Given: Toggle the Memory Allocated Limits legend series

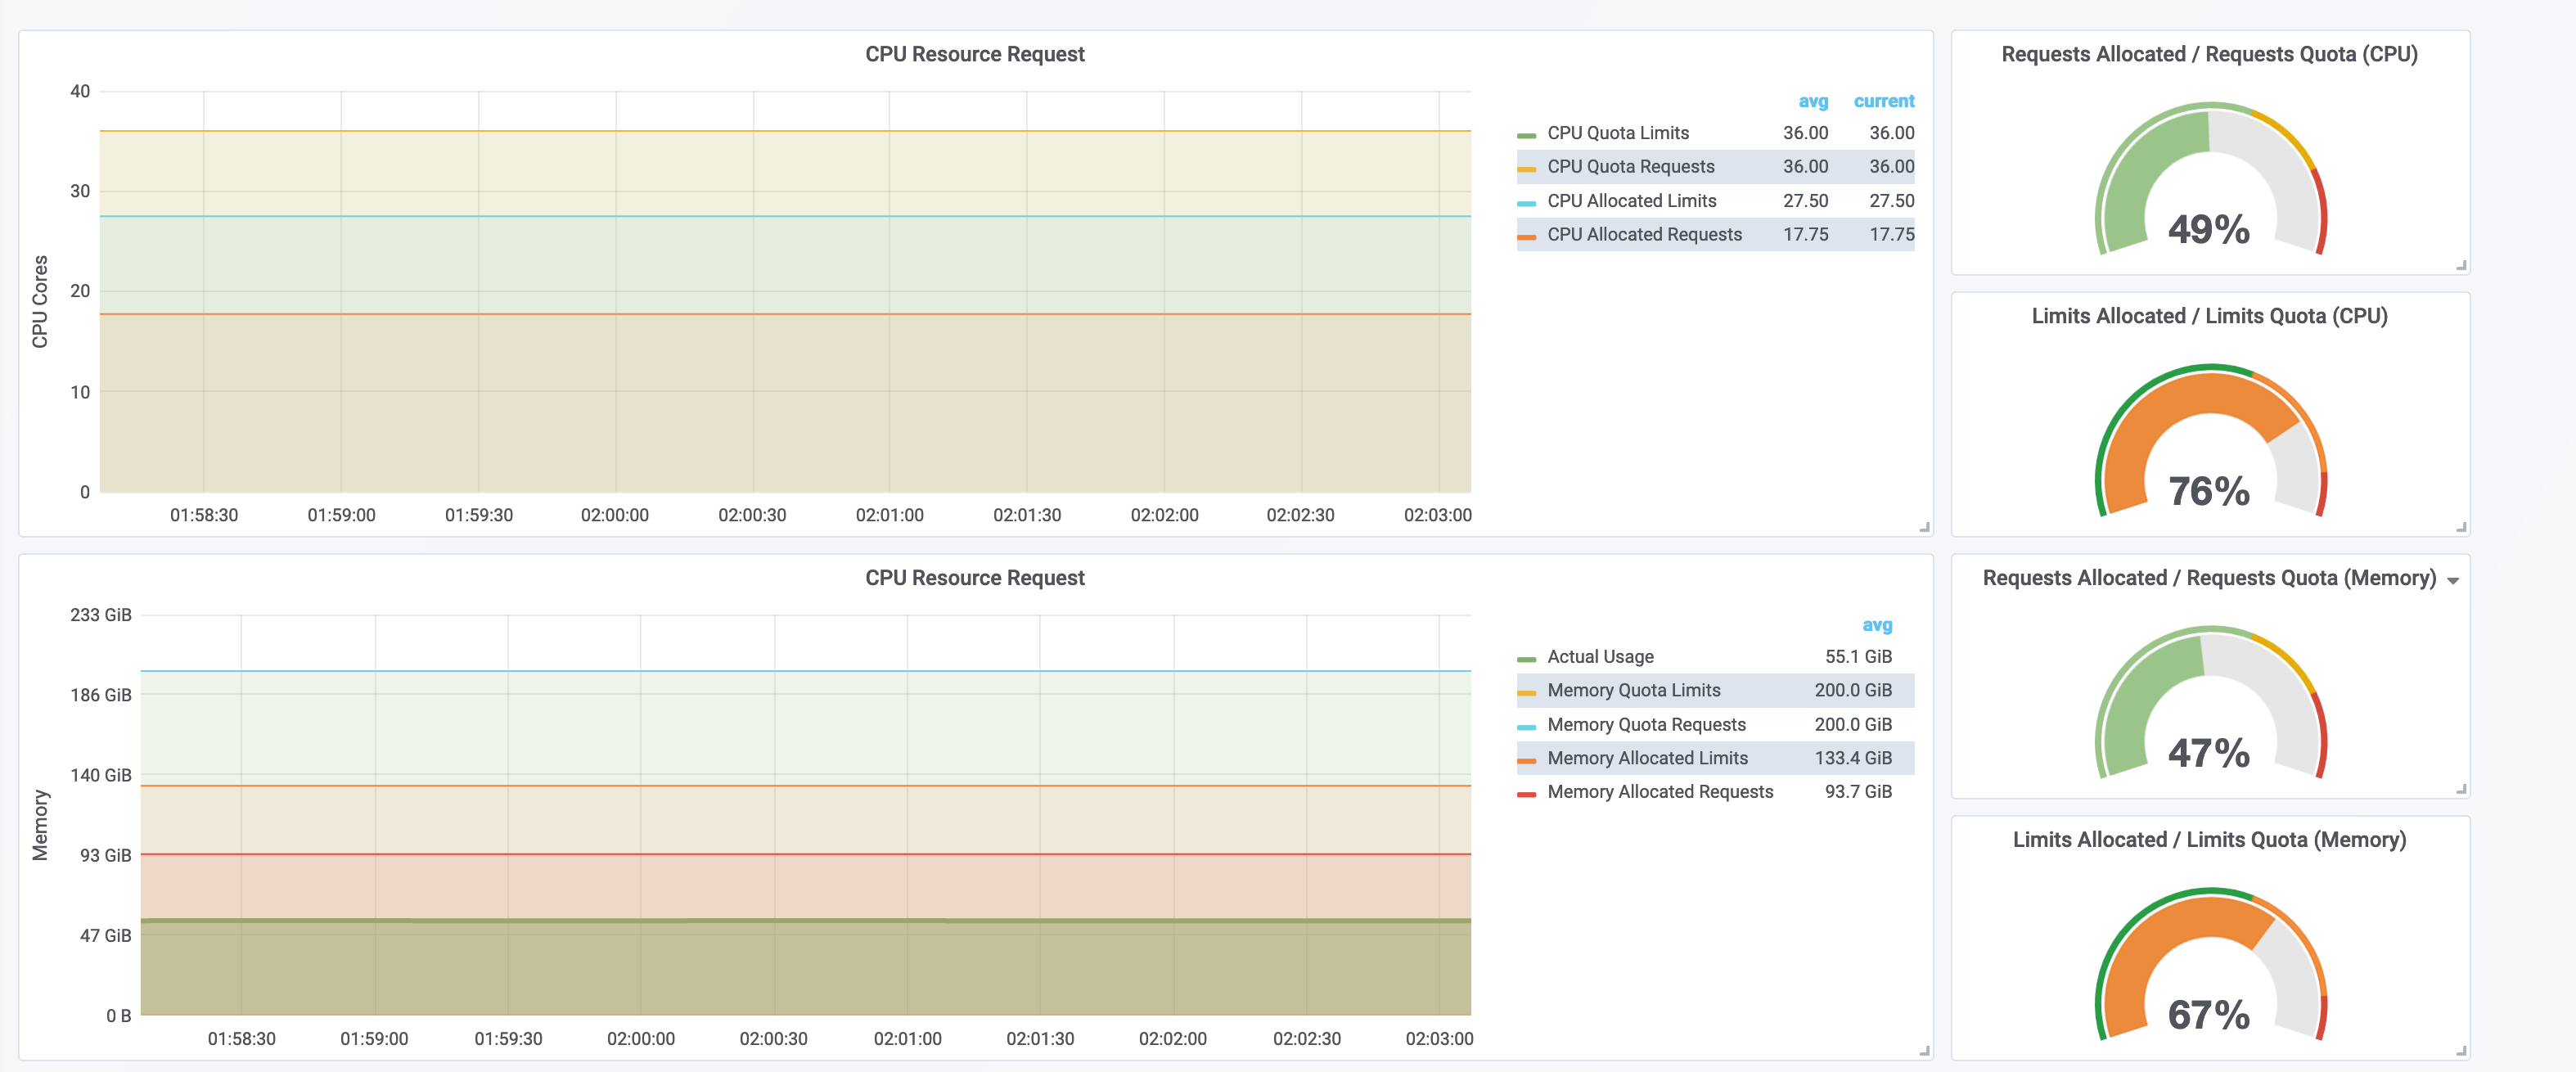Looking at the screenshot, I should click(1647, 758).
